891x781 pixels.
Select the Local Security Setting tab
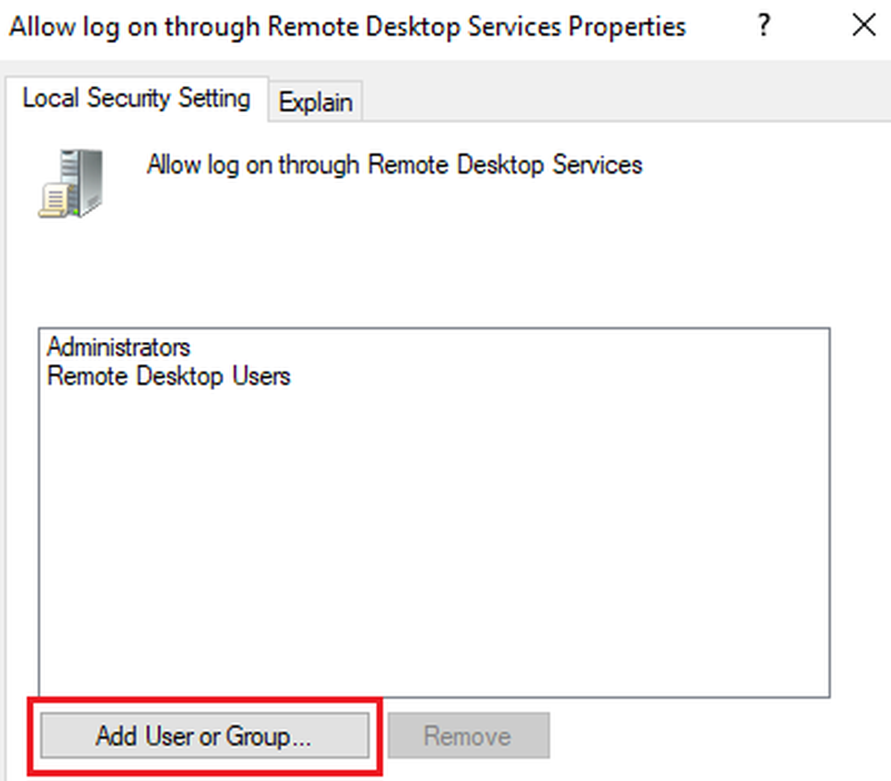pyautogui.click(x=136, y=98)
